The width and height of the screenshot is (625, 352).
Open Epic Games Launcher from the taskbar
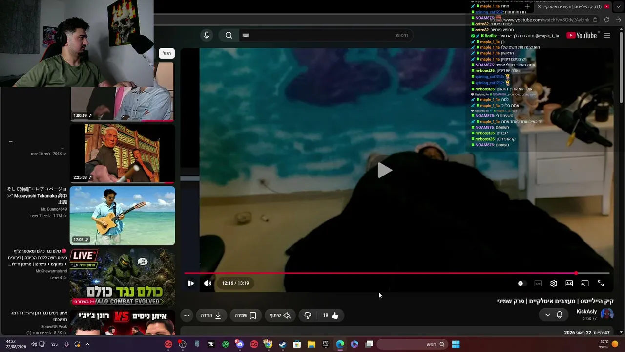click(x=326, y=344)
